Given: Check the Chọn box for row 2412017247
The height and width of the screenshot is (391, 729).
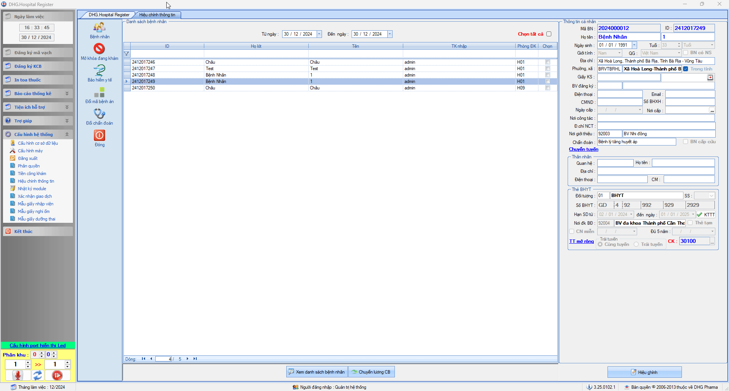Looking at the screenshot, I should tap(548, 69).
